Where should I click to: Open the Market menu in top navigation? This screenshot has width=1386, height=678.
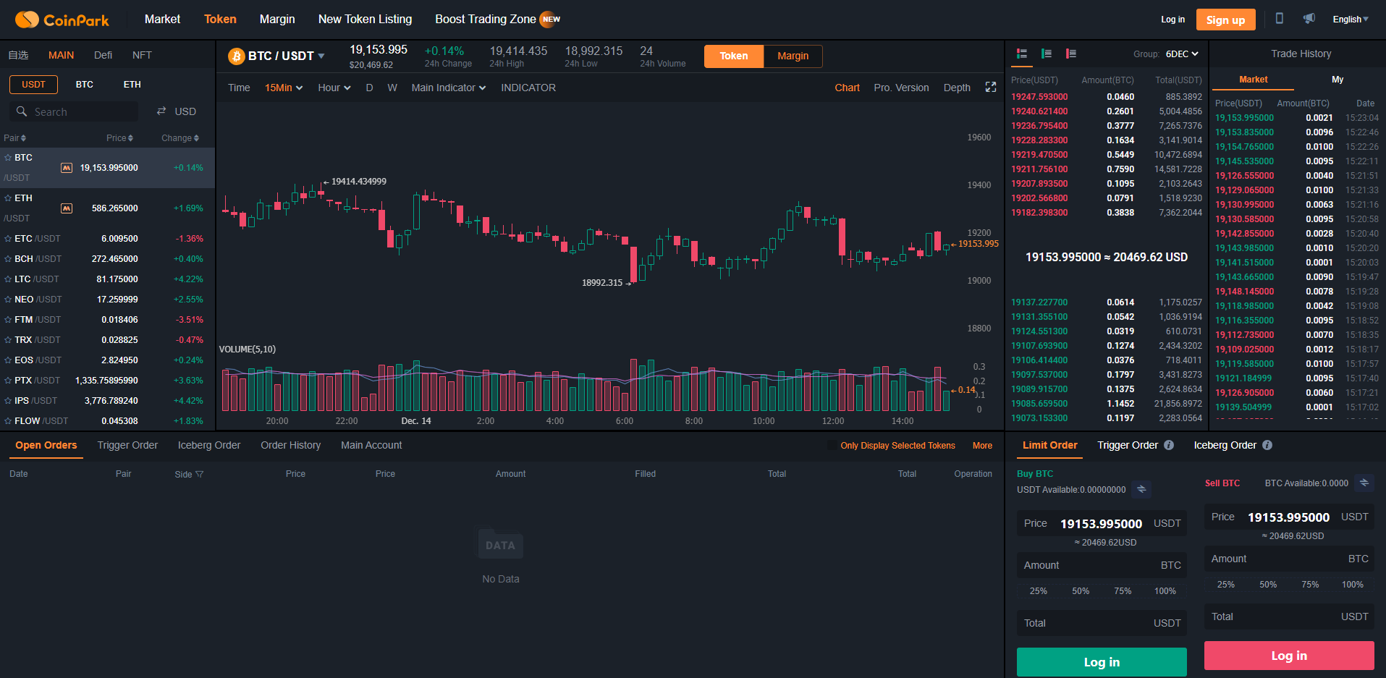[162, 19]
